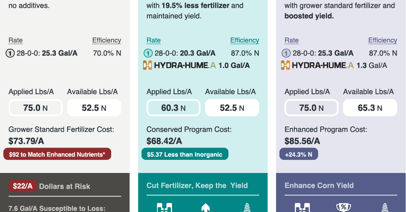Viewport: 406px width, 212px height.
Task: Click the percent trophy icon
Action: 343,208
